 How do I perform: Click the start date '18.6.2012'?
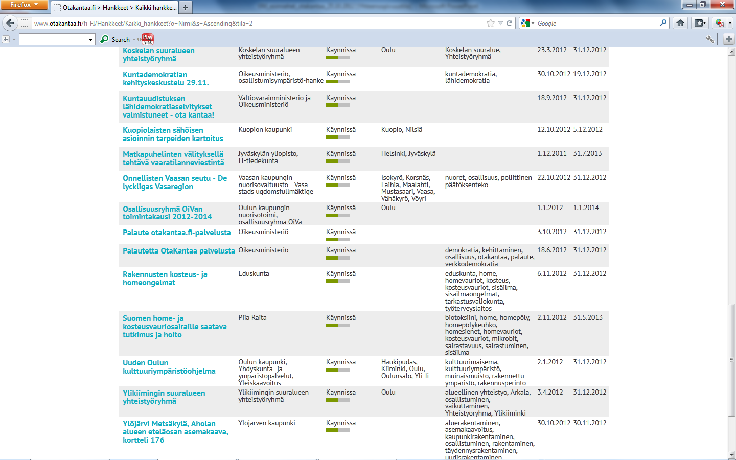(x=552, y=250)
